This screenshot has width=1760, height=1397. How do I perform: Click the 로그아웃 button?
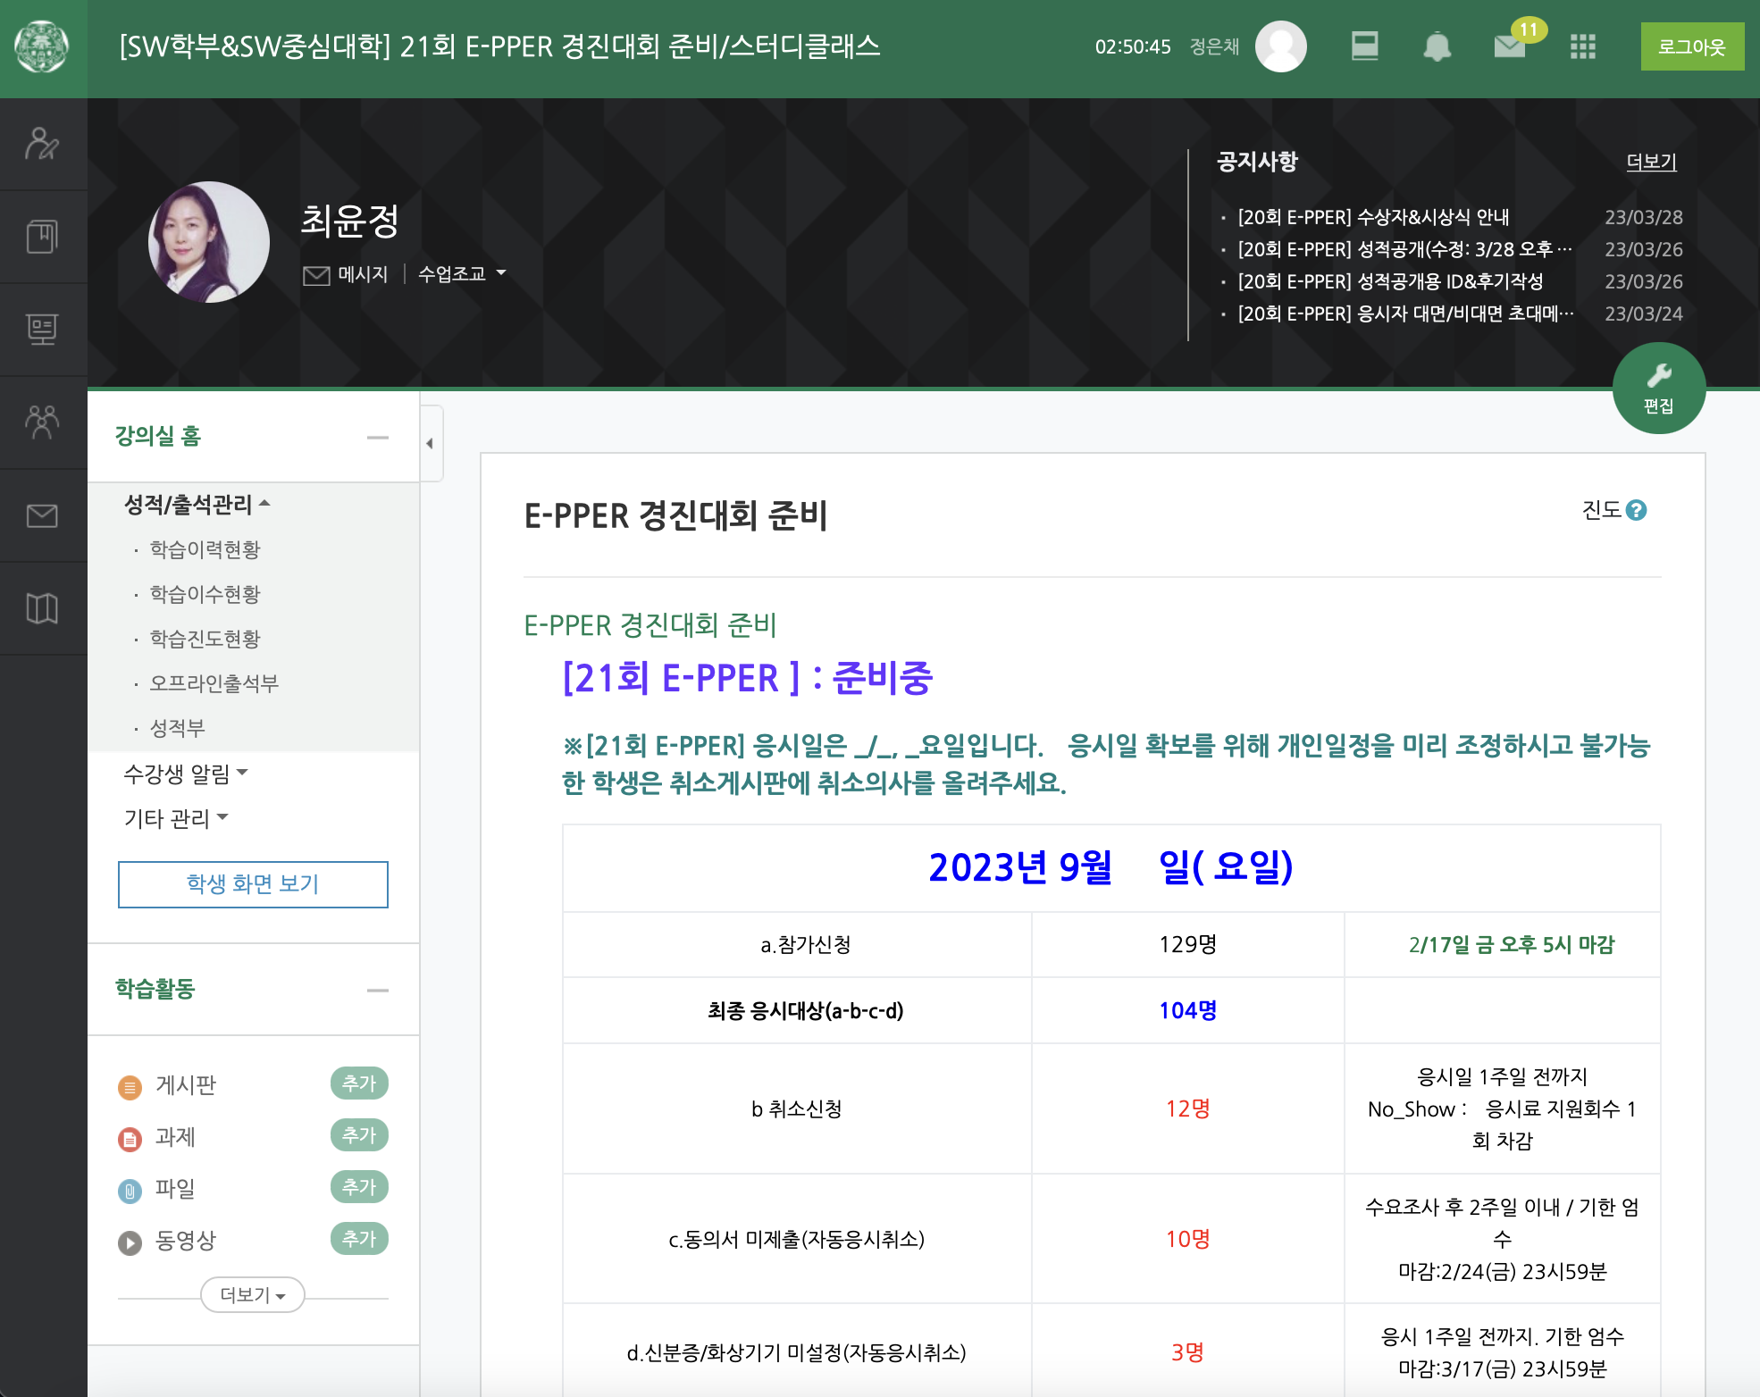click(x=1691, y=46)
